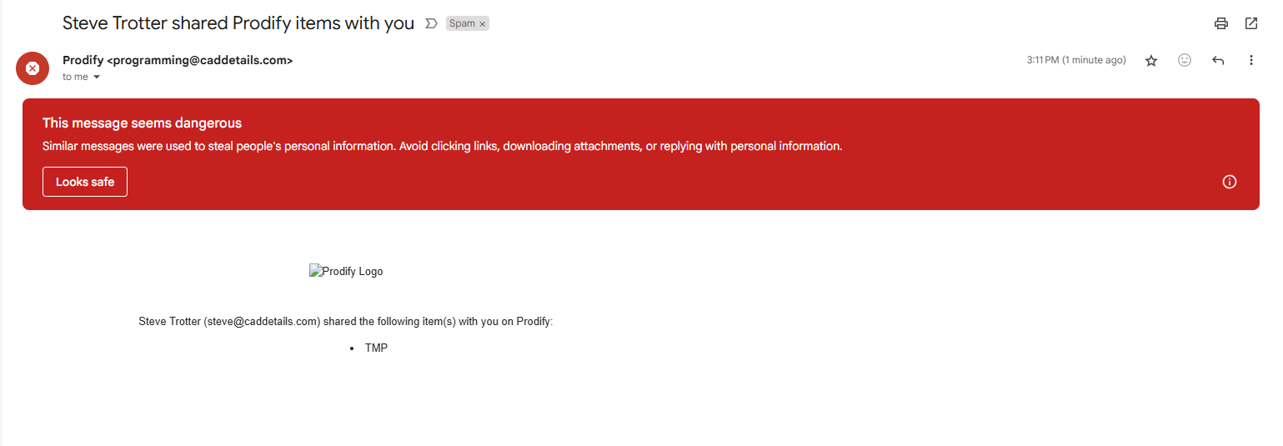This screenshot has height=446, width=1283.
Task: Open the message in a new window
Action: point(1251,23)
